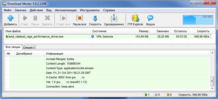Click the 620 KB/s speed graph
Image resolution: width=218 pixels, height=99 pixels.
point(198,20)
